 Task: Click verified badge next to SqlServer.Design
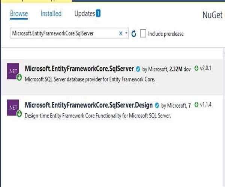[x=157, y=105]
